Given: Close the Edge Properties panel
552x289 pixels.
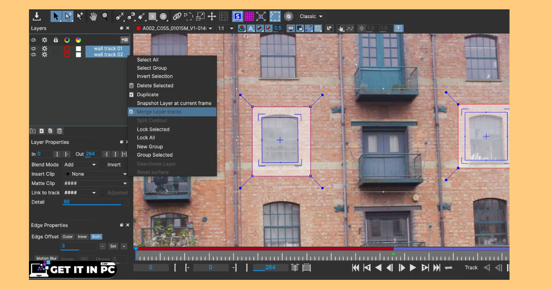Looking at the screenshot, I should point(127,225).
